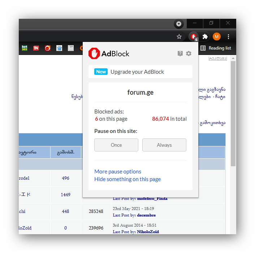Open AdBlock settings gear icon

189,53
